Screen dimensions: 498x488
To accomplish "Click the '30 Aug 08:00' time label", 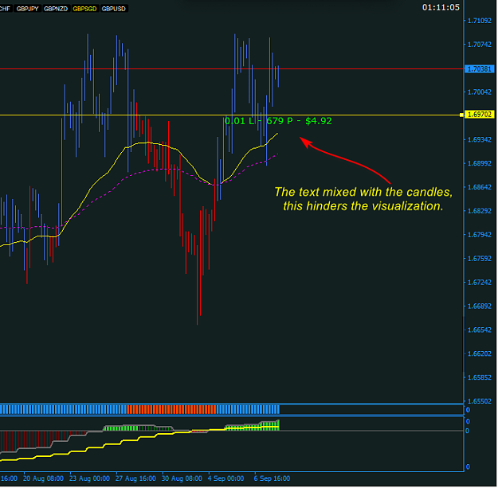I will click(x=182, y=478).
